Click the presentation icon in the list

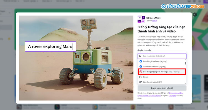tap(141, 82)
